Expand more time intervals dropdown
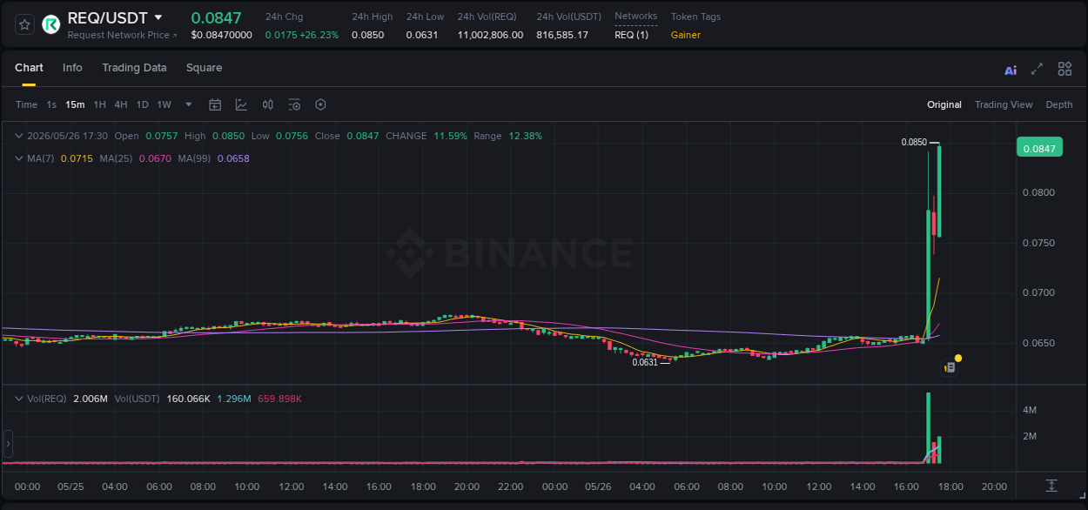Image resolution: width=1088 pixels, height=510 pixels. click(x=189, y=104)
